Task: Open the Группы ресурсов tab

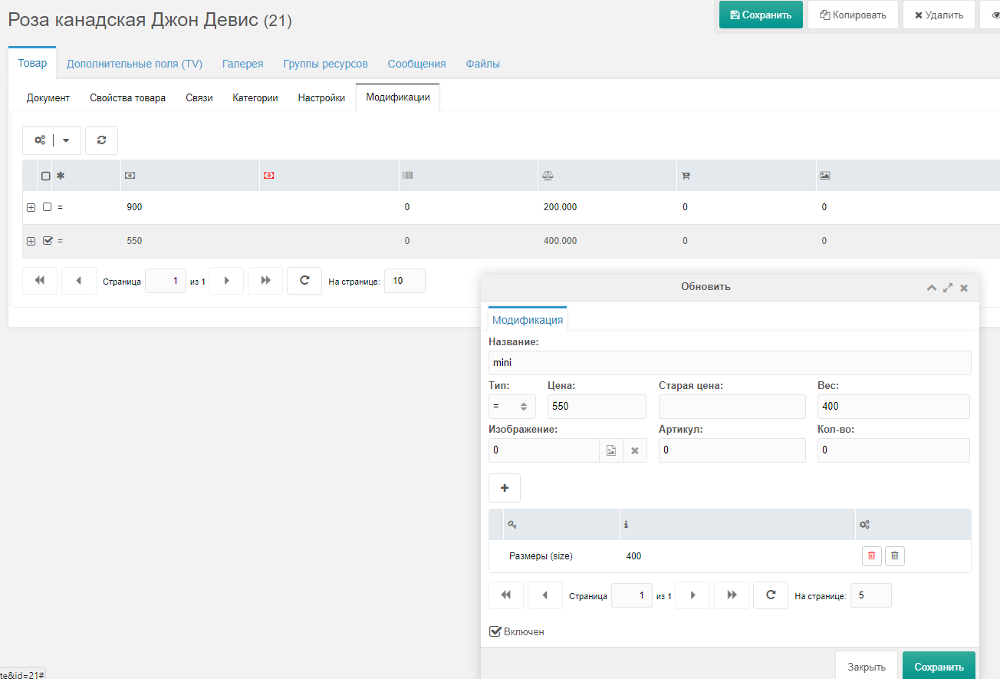Action: 325,64
